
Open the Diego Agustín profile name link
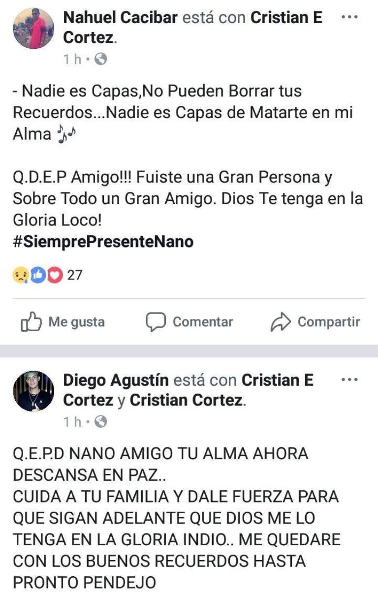pos(116,380)
